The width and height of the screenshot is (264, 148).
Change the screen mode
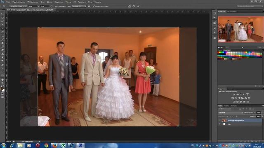(2, 97)
